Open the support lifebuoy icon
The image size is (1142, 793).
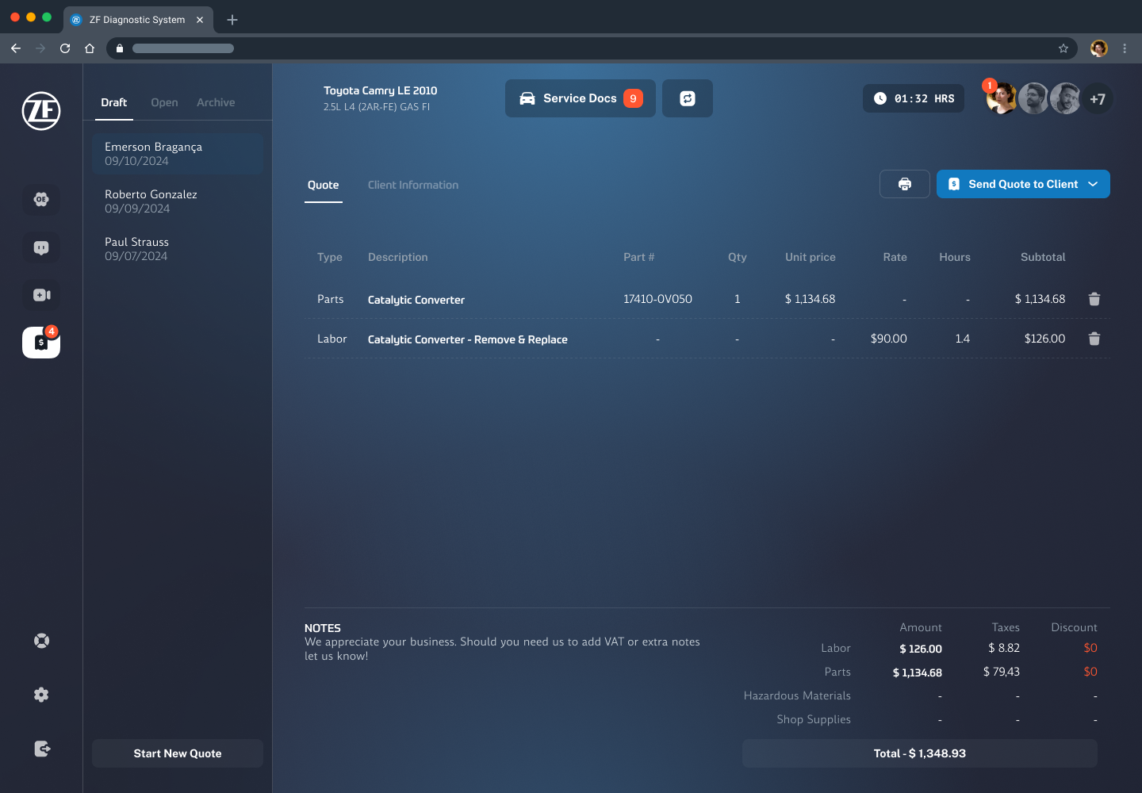(41, 641)
